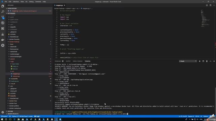Expand the namenode folder
216x121 pixels.
(x=13, y=51)
